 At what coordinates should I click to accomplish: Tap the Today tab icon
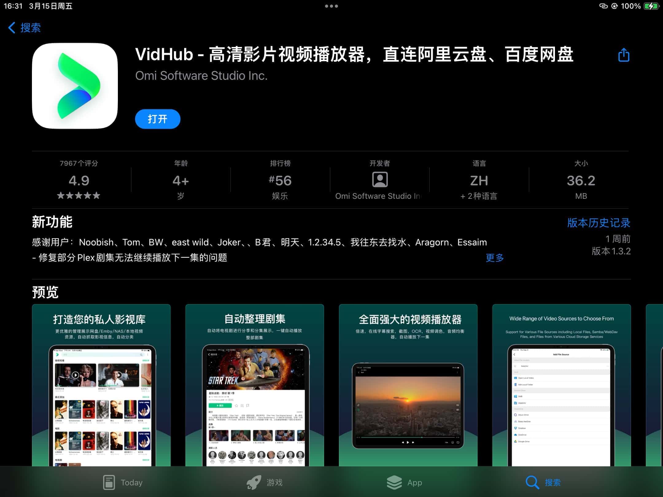pos(109,482)
